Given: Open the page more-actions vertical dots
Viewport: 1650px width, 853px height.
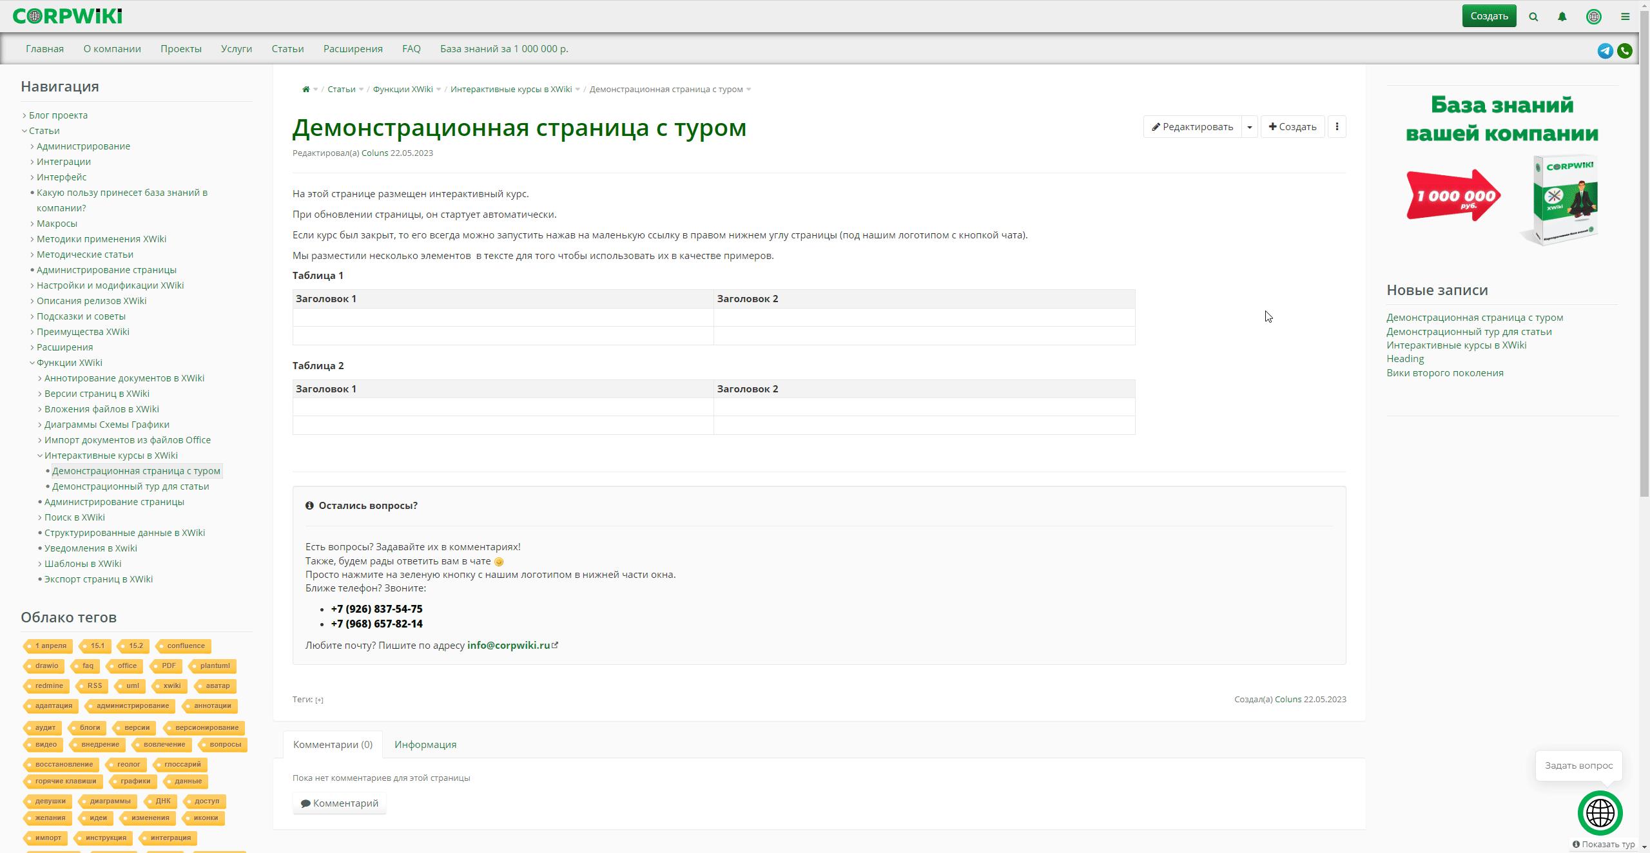Looking at the screenshot, I should 1337,127.
